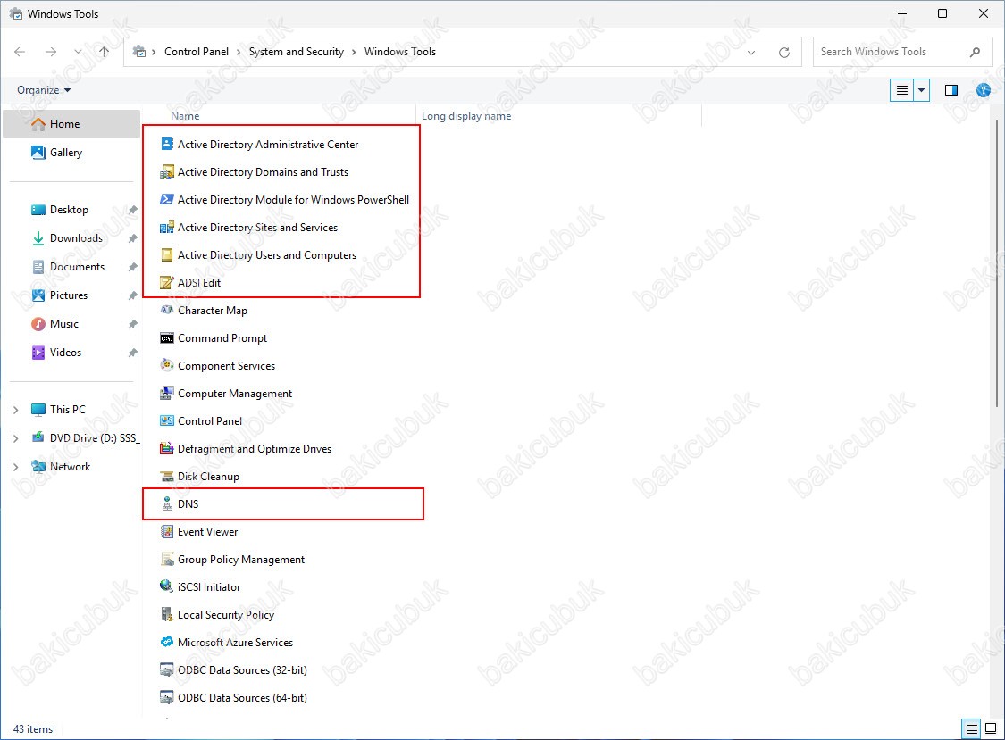Switch to large icons view in status bar
The width and height of the screenshot is (1005, 740).
point(991,728)
